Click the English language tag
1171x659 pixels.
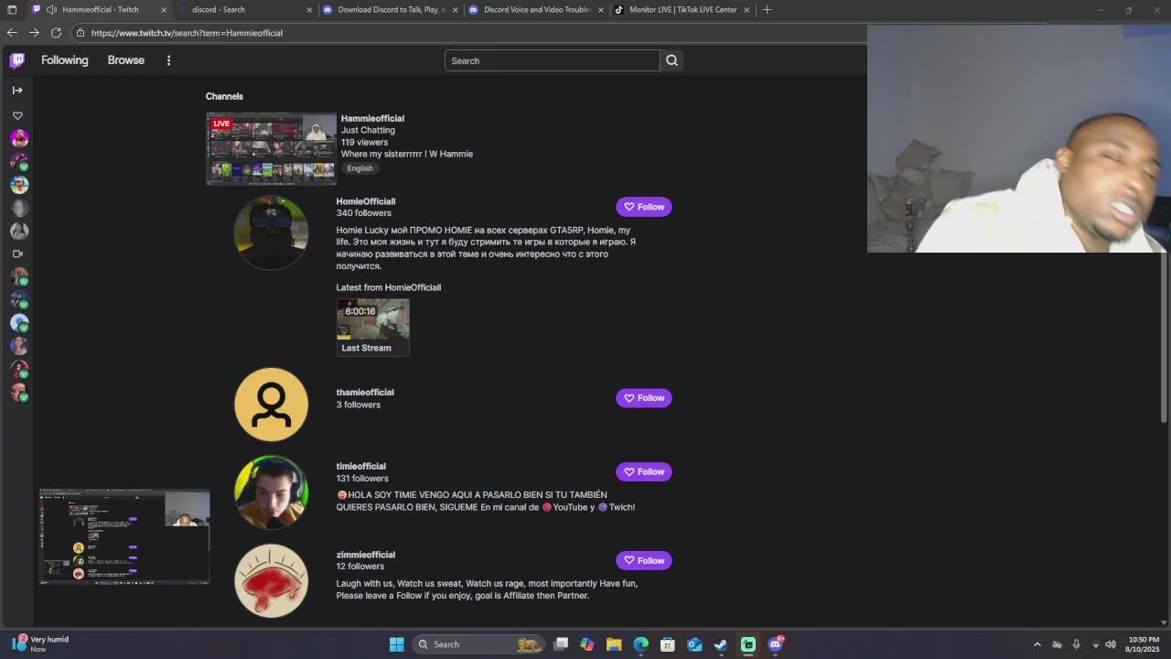pyautogui.click(x=360, y=168)
